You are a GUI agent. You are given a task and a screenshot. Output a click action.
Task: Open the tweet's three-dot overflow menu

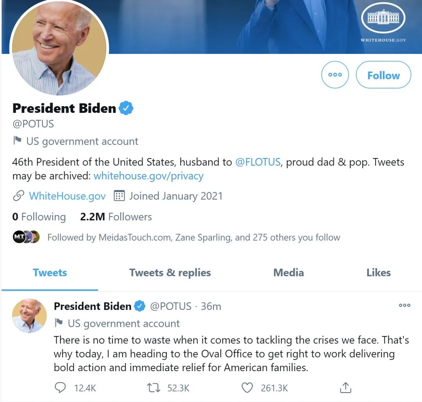404,306
